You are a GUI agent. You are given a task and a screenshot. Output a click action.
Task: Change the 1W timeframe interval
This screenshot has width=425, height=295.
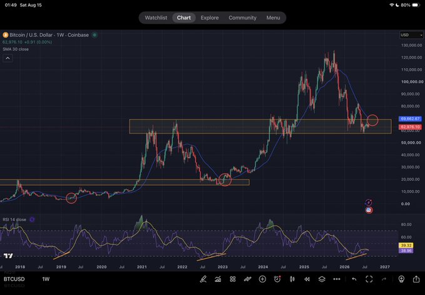pyautogui.click(x=46, y=279)
